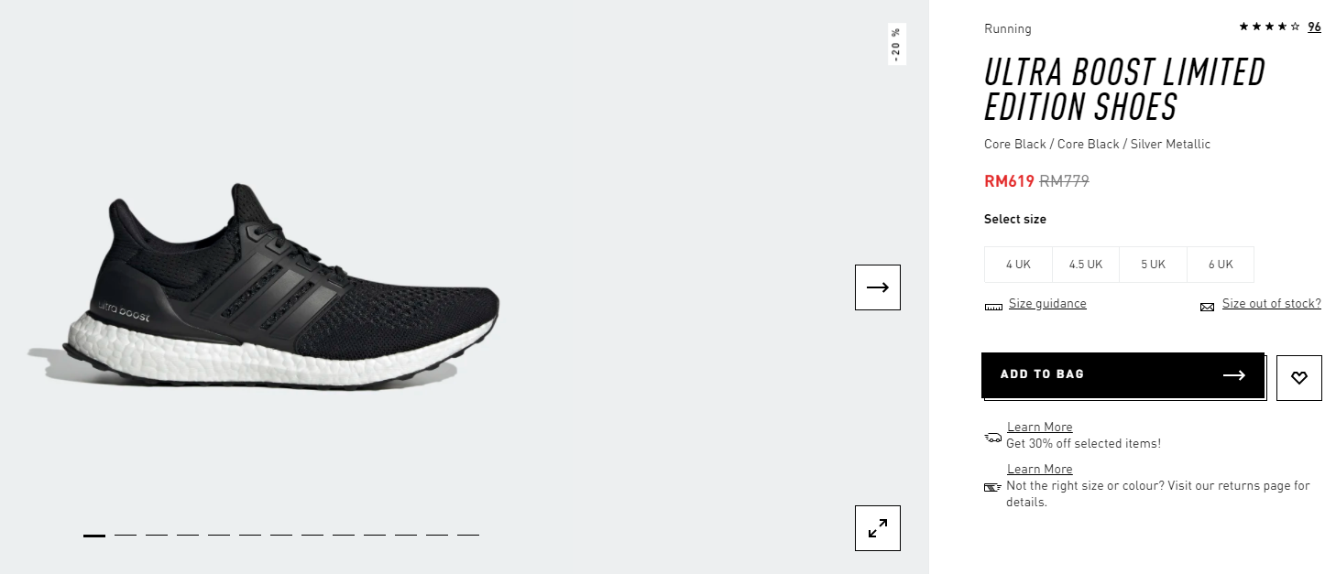The width and height of the screenshot is (1336, 574).
Task: Open Learn More about returns page
Action: 1039,470
